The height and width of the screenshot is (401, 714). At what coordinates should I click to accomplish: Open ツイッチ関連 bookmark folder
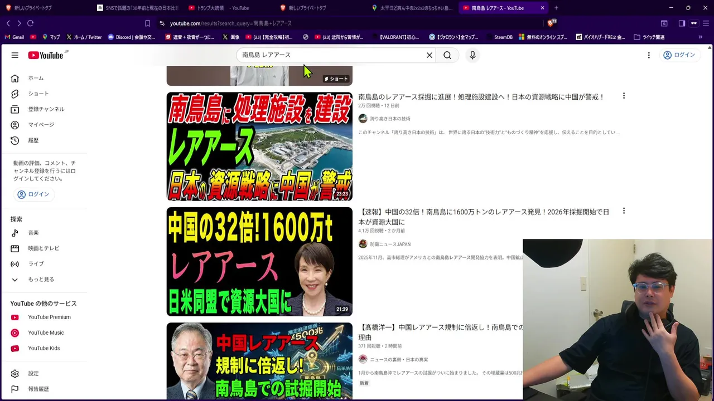(x=649, y=37)
